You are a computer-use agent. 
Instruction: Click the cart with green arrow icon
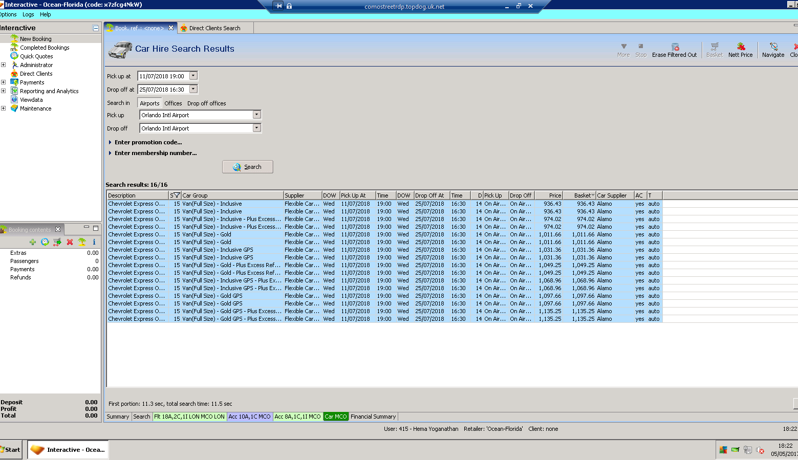click(57, 242)
